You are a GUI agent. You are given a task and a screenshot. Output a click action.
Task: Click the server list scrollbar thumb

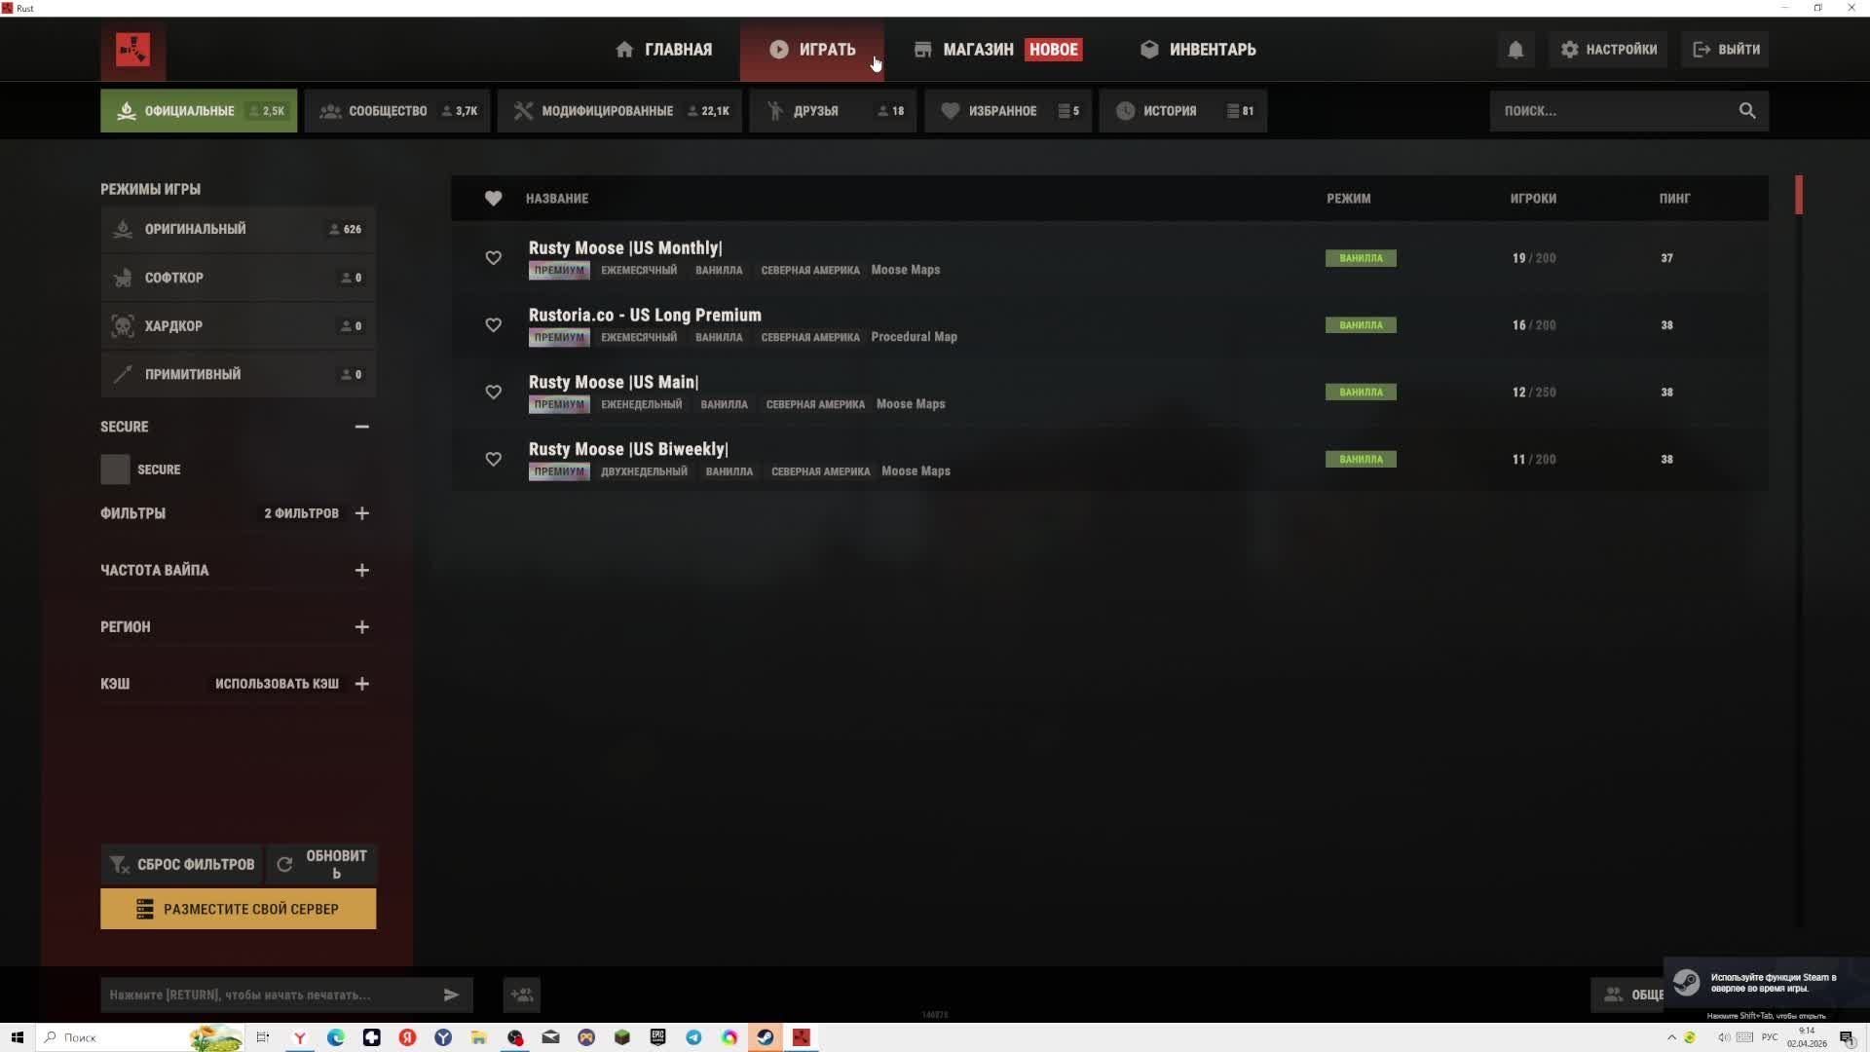point(1798,195)
